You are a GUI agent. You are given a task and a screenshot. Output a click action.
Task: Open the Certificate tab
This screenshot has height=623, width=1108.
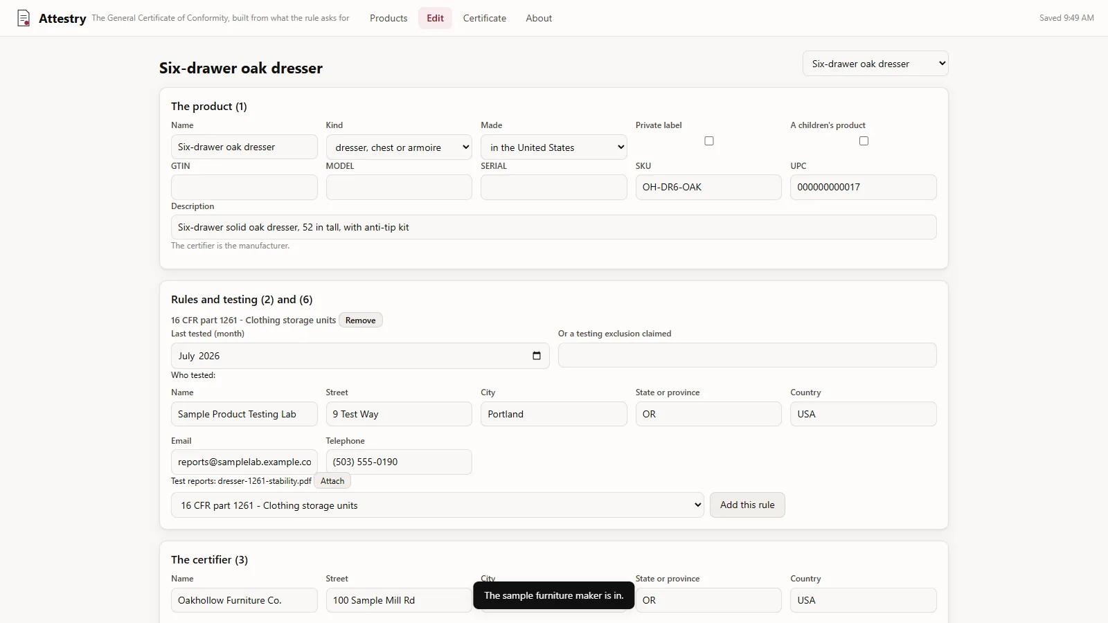[x=485, y=18]
